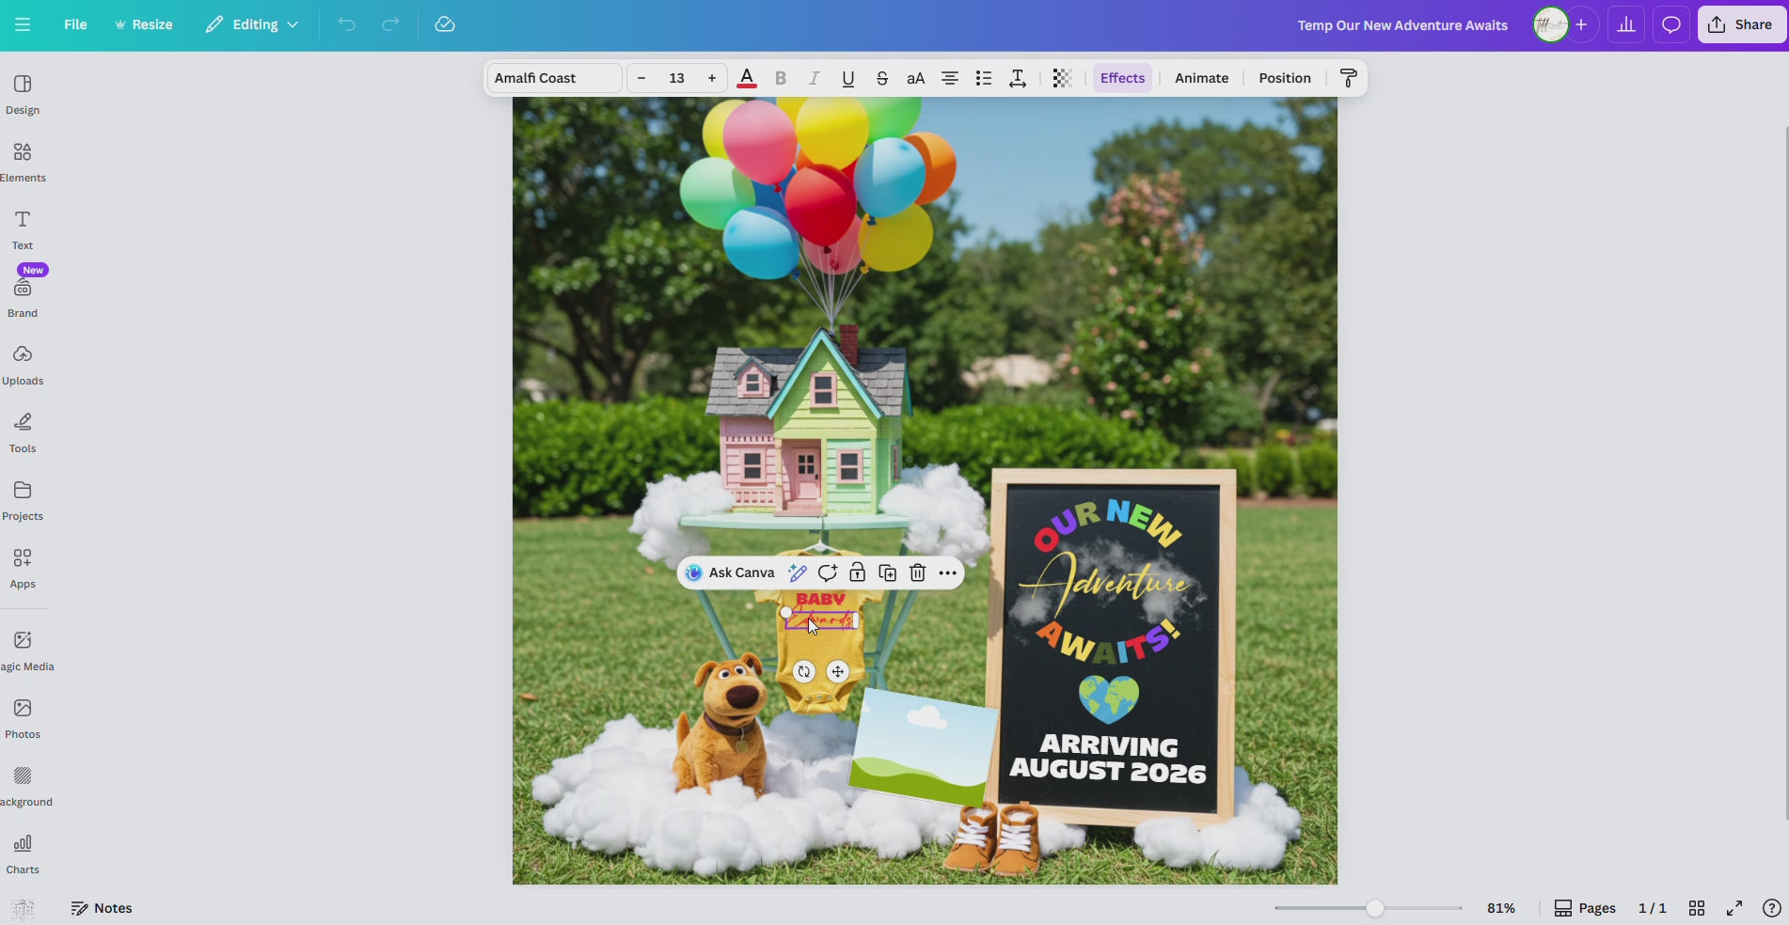Toggle strikethrough formatting
Viewport: 1789px width, 925px height.
[881, 78]
